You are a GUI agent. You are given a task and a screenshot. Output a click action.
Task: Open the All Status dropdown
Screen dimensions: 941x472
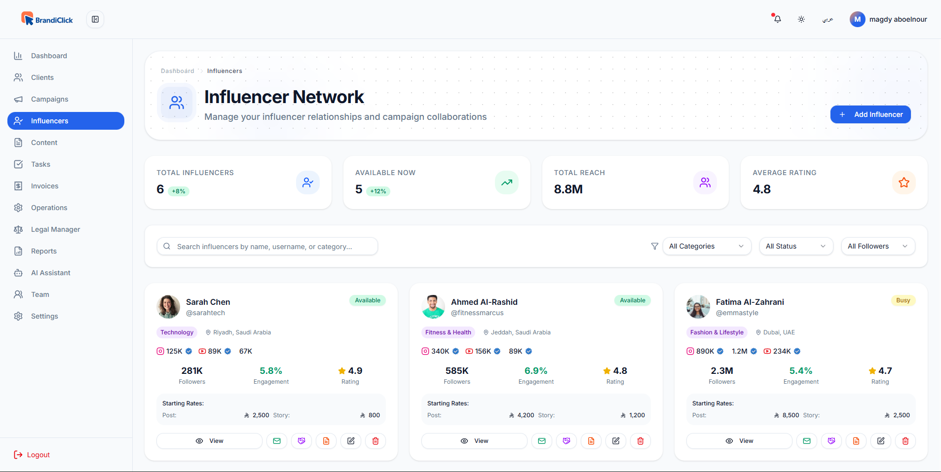tap(795, 246)
